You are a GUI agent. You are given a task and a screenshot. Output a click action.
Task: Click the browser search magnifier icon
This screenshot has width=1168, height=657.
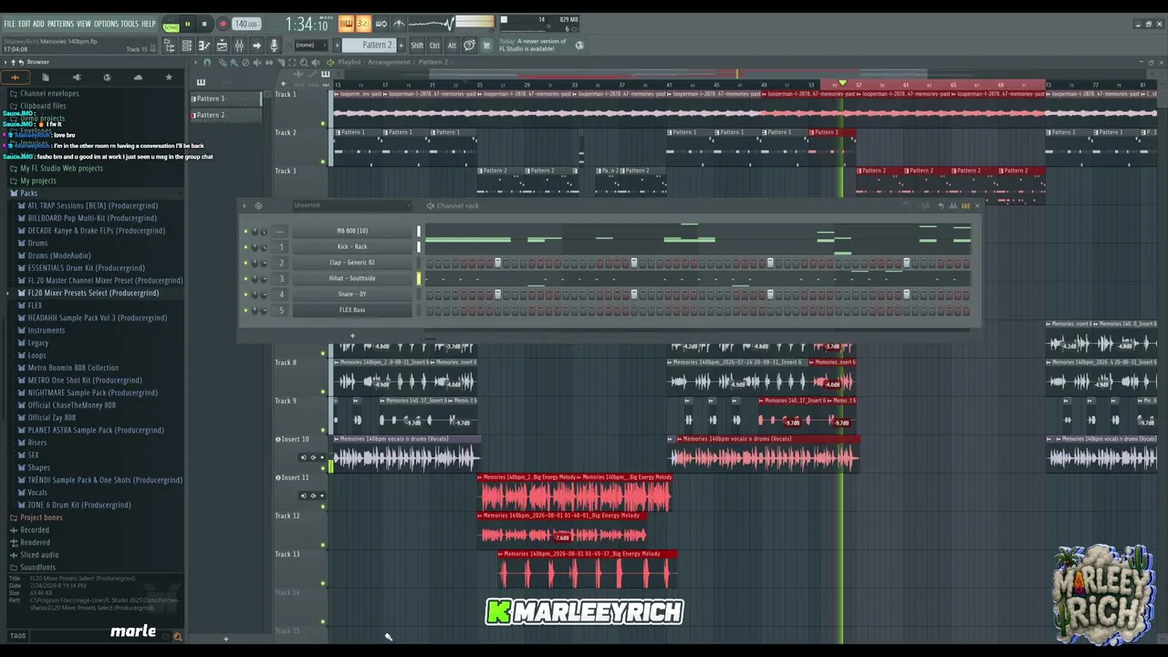click(178, 637)
